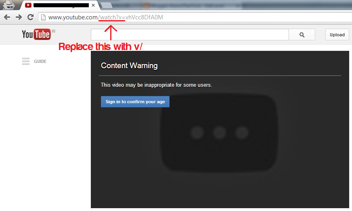Click the browser Back arrow
The height and width of the screenshot is (211, 352).
7,17
